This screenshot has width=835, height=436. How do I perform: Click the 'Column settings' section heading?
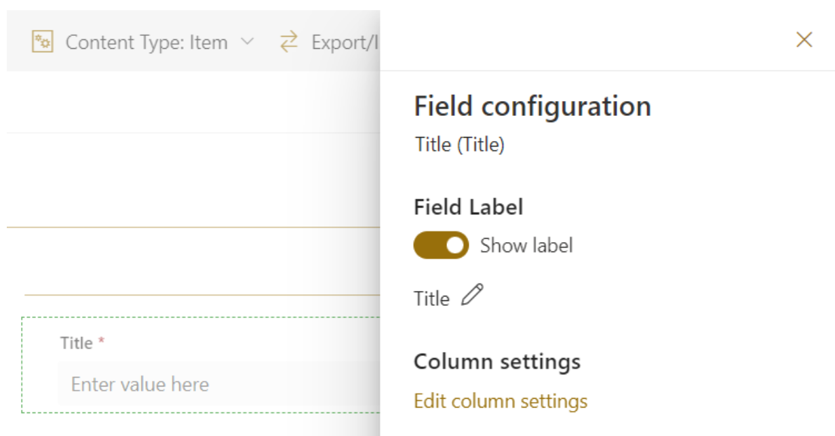point(497,361)
